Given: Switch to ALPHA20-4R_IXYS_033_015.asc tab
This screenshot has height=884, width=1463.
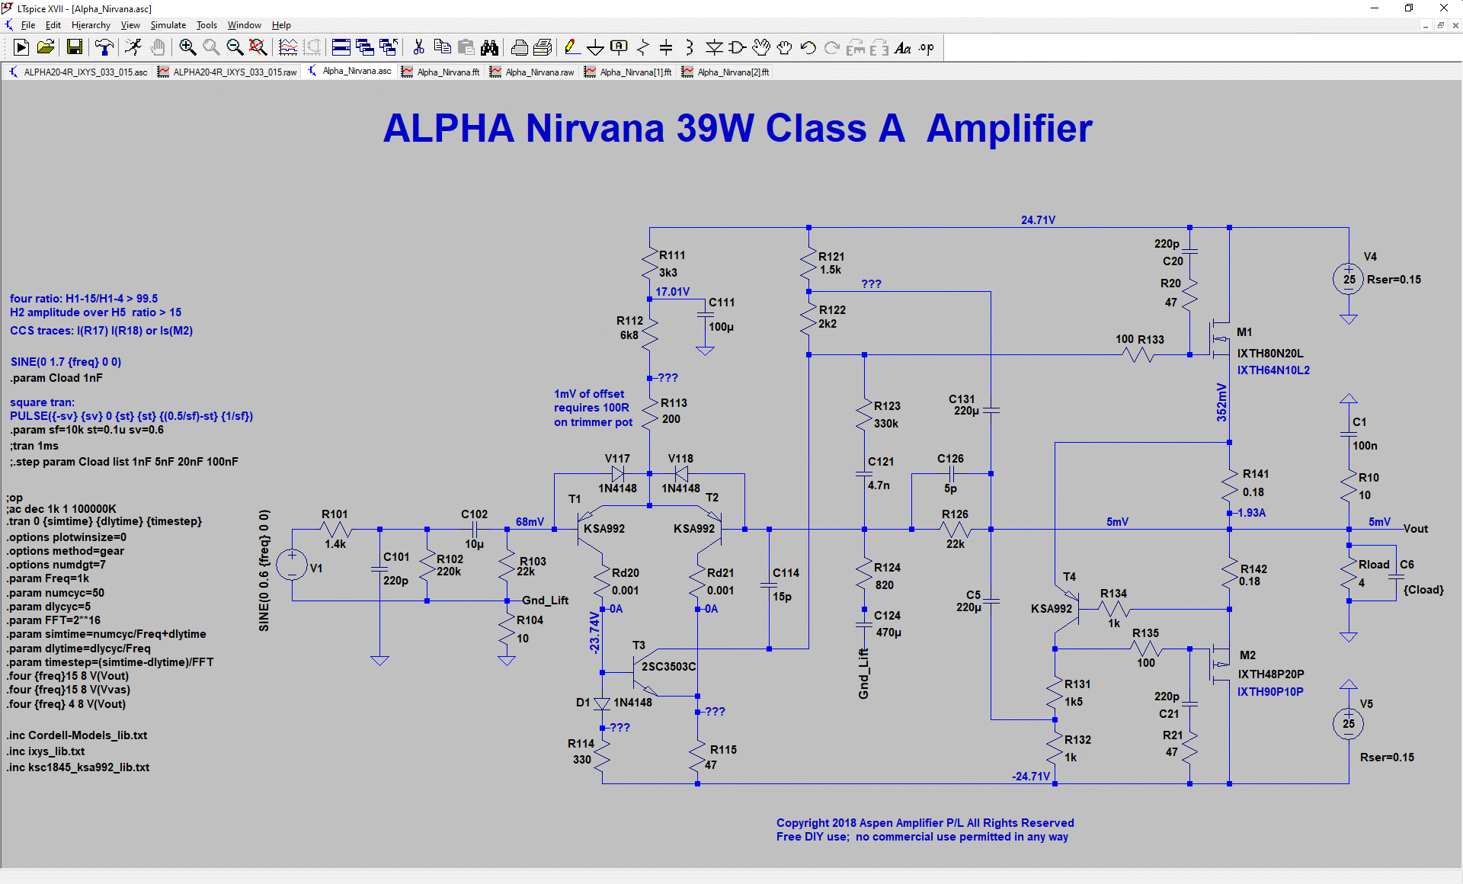Looking at the screenshot, I should [78, 72].
